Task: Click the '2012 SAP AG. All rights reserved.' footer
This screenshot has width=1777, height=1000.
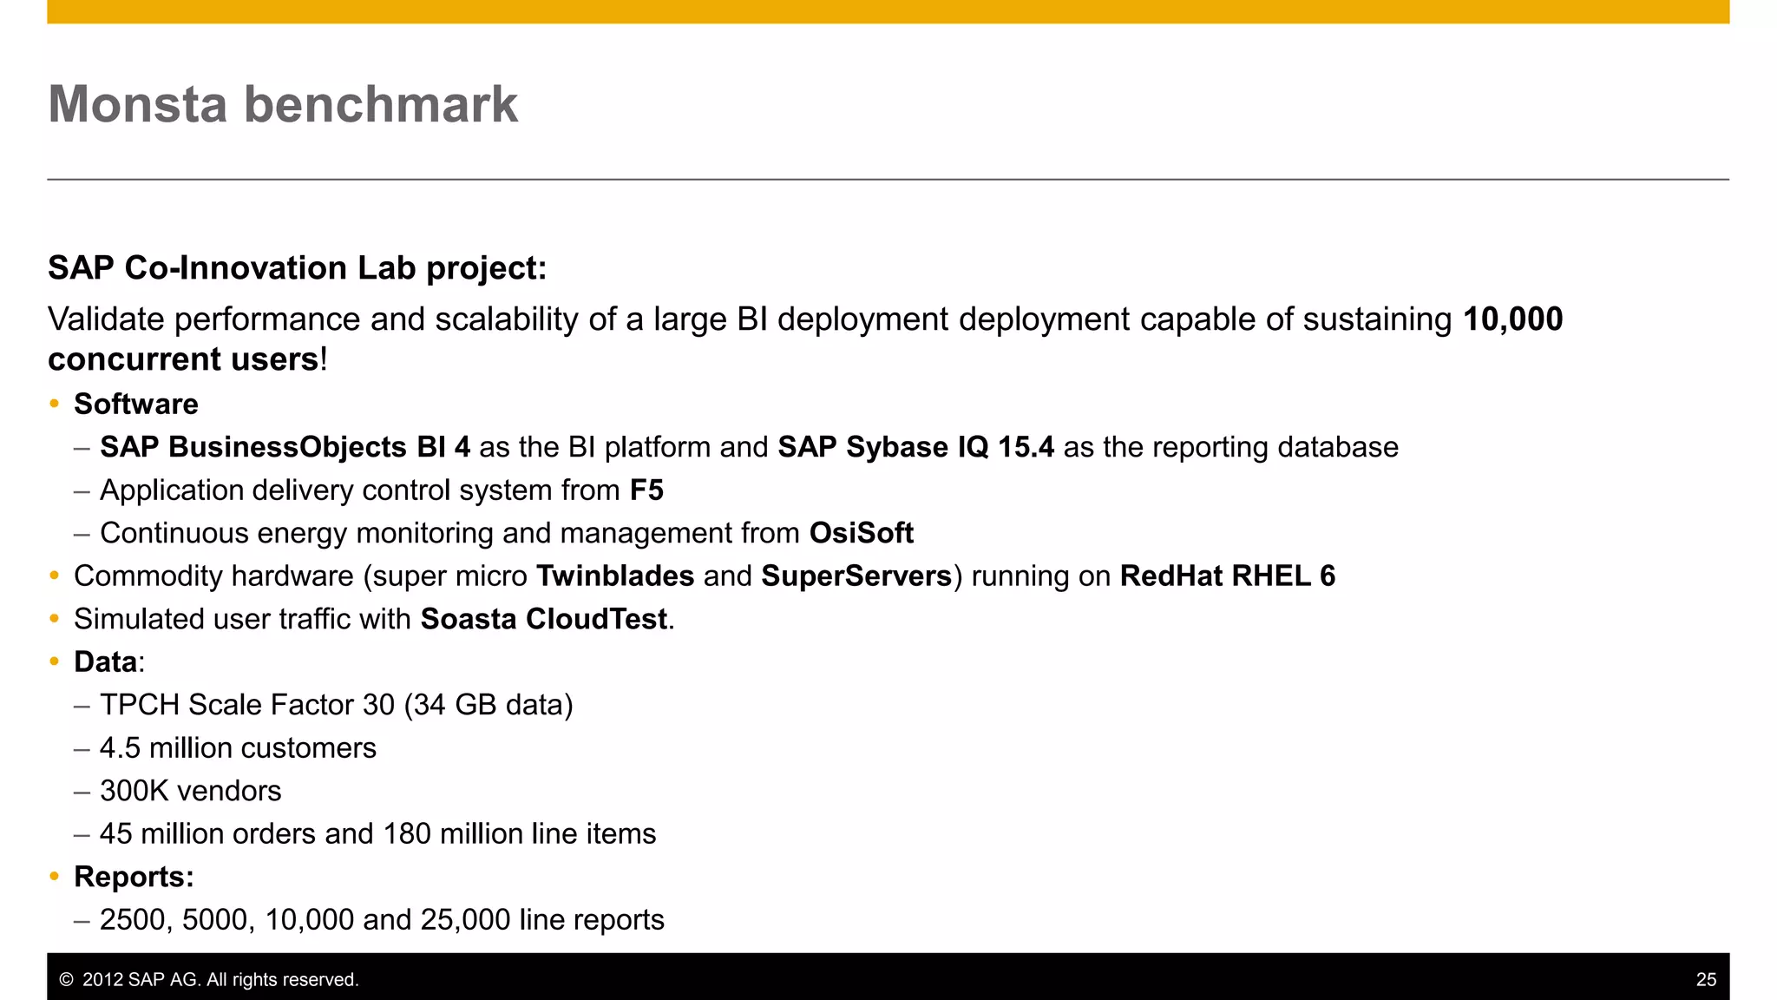Action: pos(209,980)
